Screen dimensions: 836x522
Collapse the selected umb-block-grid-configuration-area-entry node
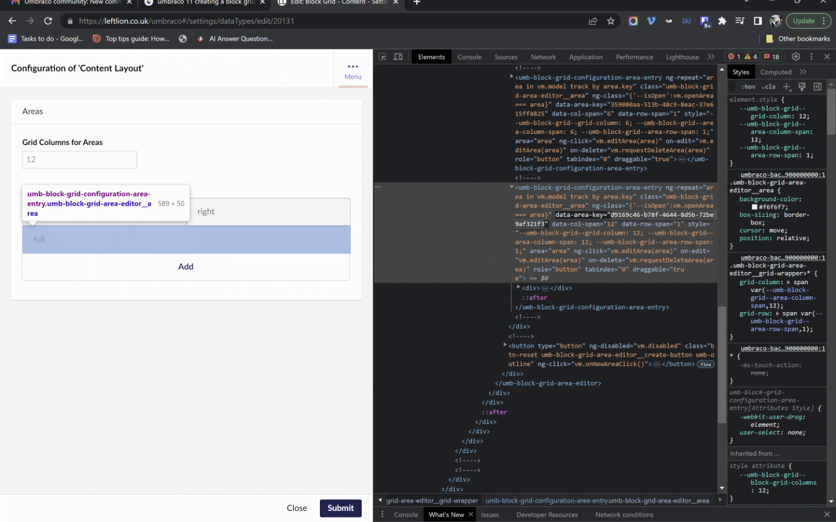click(x=511, y=187)
